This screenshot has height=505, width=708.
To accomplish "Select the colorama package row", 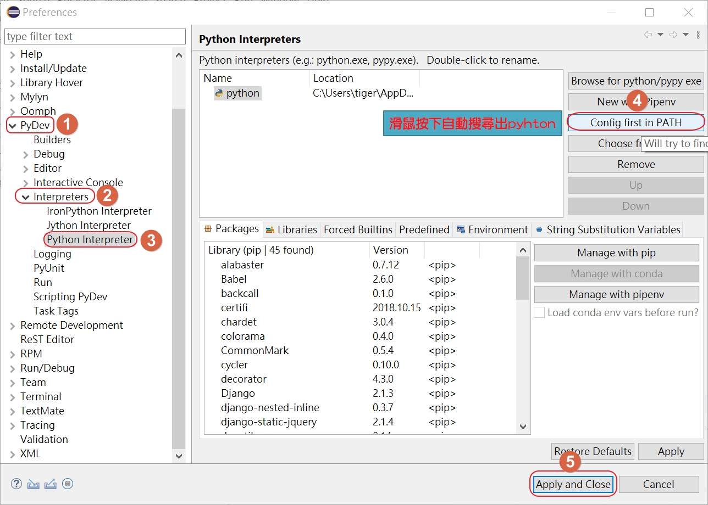I will 361,336.
